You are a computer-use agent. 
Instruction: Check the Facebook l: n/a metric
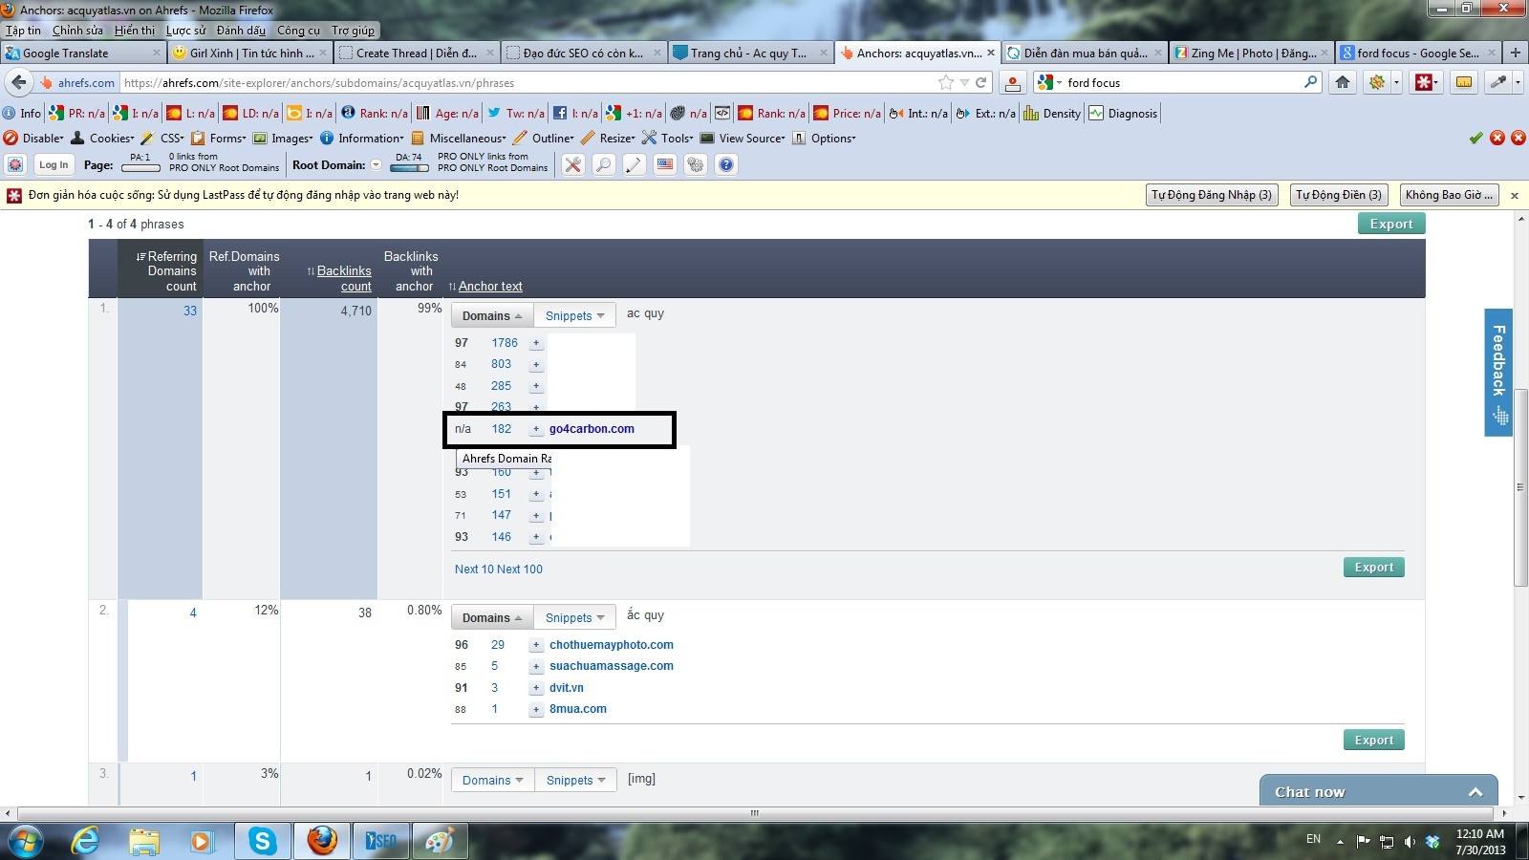coord(576,113)
